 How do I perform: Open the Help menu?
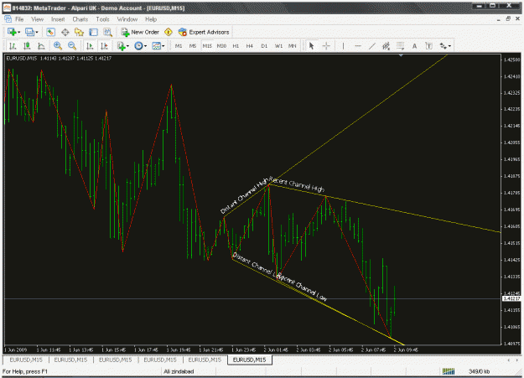[x=151, y=19]
